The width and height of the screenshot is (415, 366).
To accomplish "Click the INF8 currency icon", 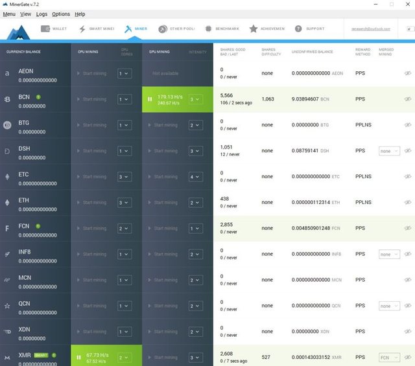I will click(x=7, y=254).
